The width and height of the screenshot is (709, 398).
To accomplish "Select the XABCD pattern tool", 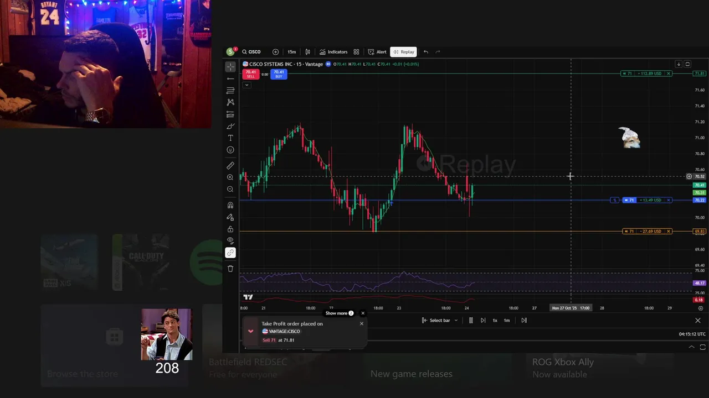I will click(x=230, y=102).
